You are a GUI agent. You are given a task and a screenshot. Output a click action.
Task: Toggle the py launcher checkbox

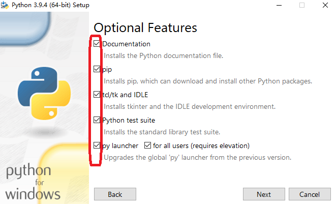(x=97, y=145)
